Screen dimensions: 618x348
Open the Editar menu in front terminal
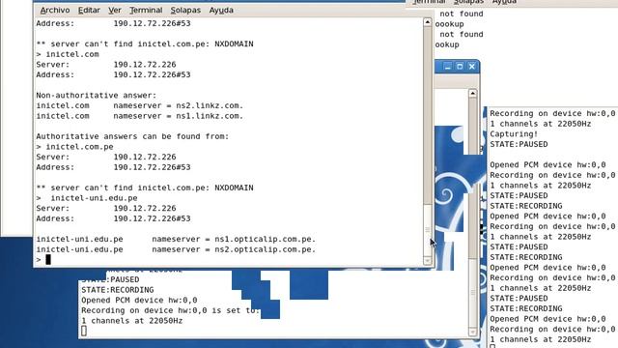(89, 10)
